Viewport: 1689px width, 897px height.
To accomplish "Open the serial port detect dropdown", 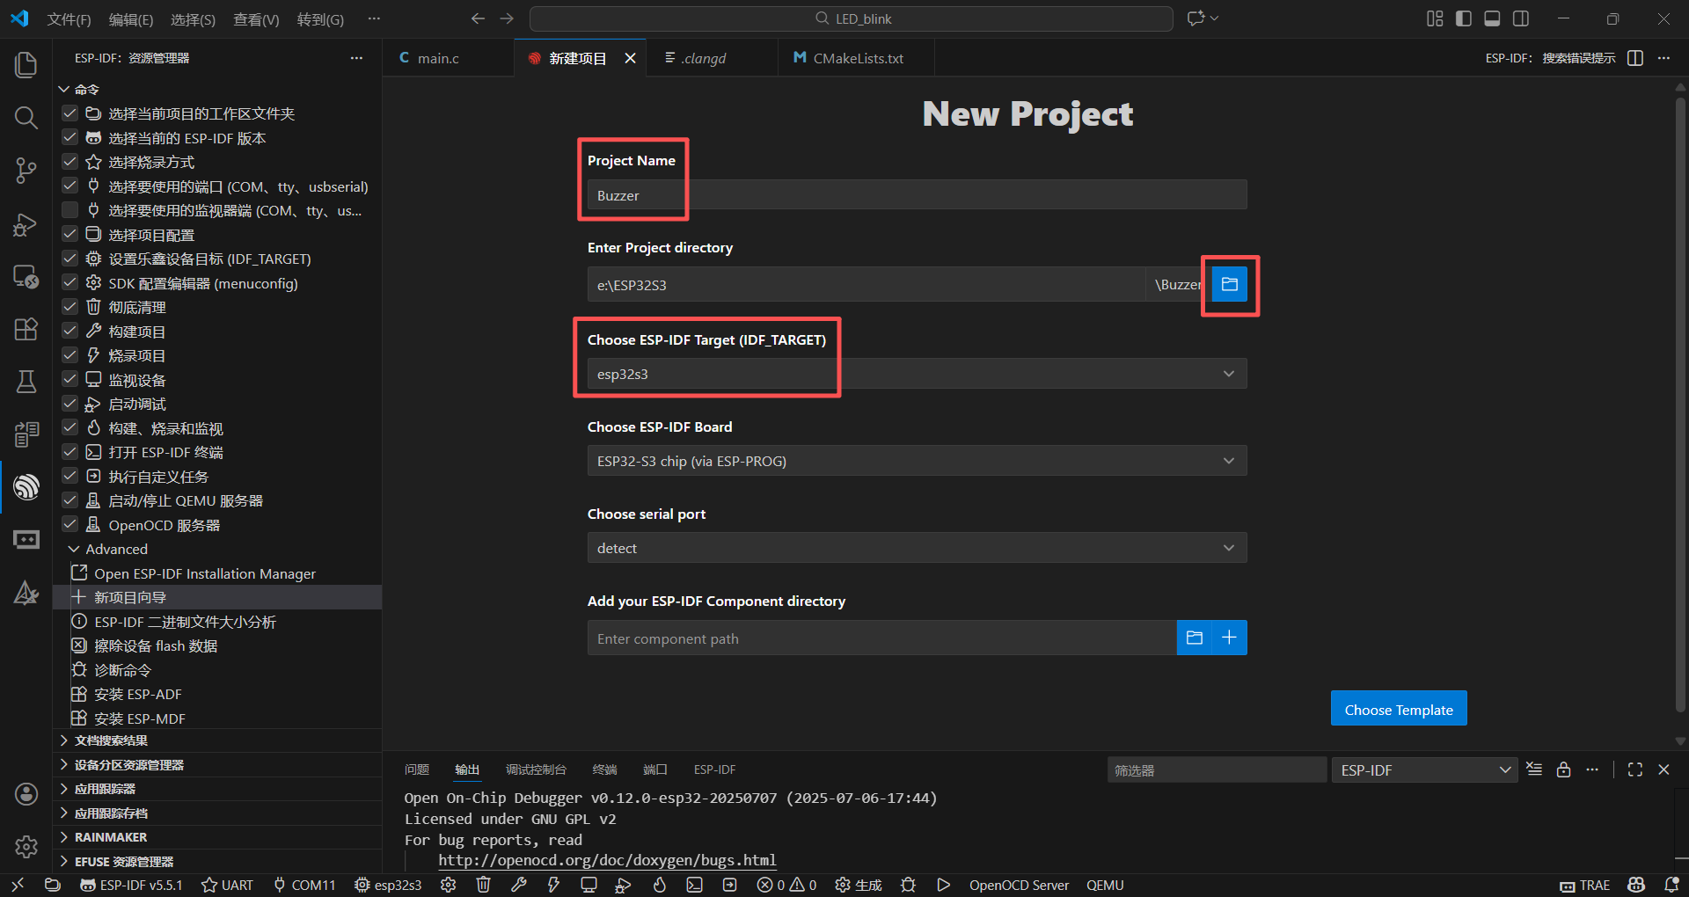I will (917, 548).
